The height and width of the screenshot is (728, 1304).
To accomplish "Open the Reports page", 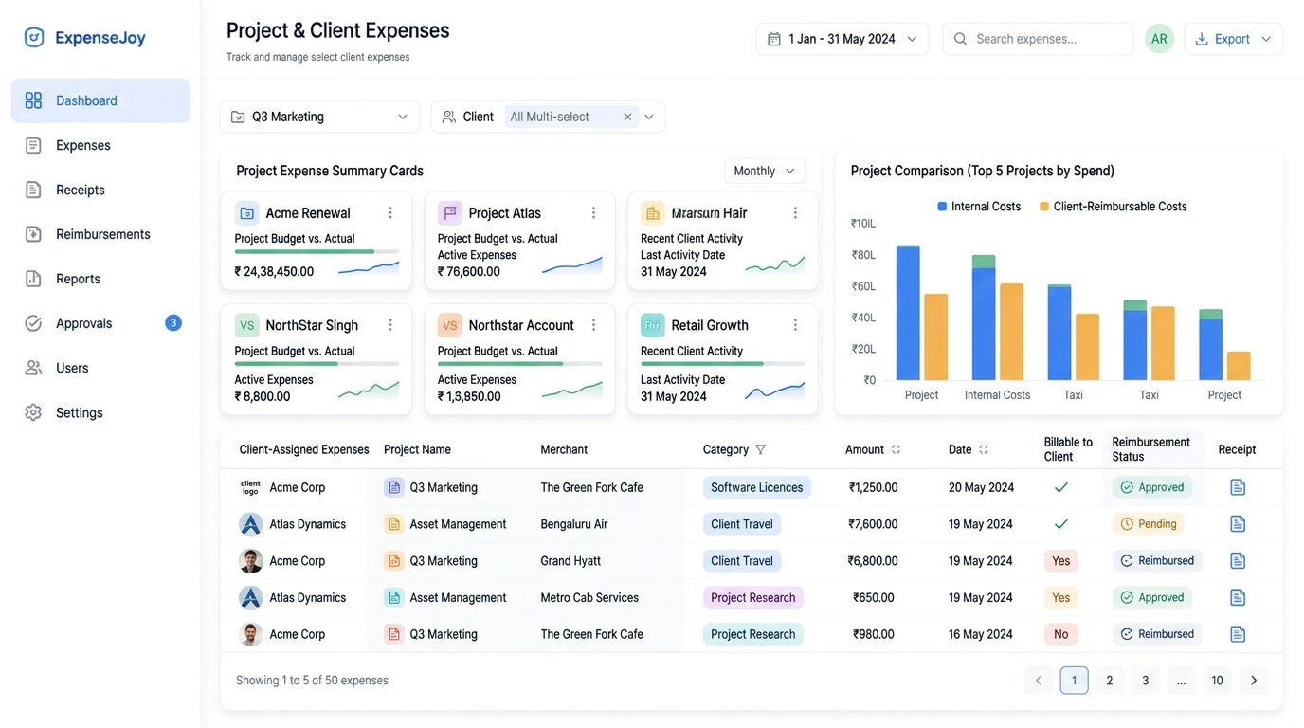I will click(100, 279).
